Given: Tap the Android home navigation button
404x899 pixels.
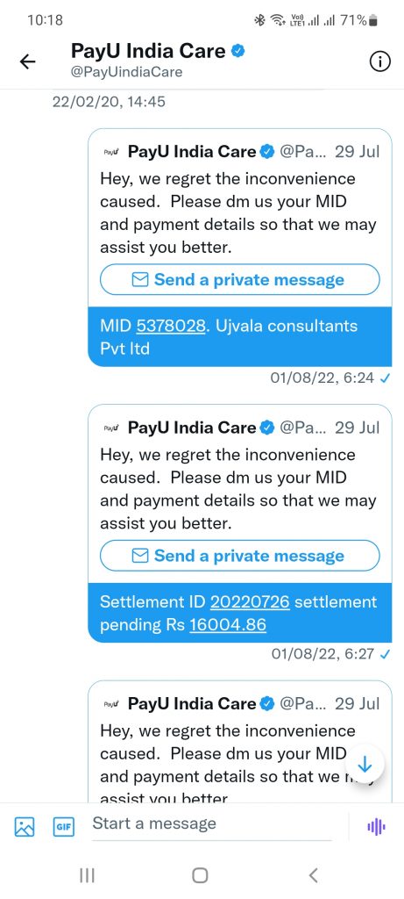Looking at the screenshot, I should tap(200, 875).
